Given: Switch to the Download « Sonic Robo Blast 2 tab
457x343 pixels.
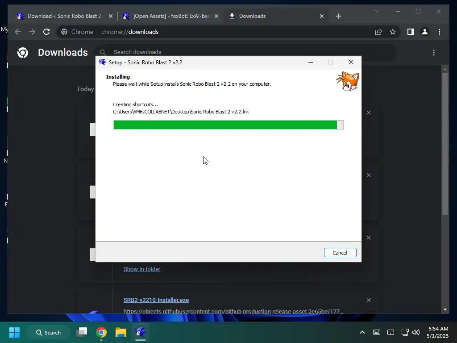Looking at the screenshot, I should 64,16.
